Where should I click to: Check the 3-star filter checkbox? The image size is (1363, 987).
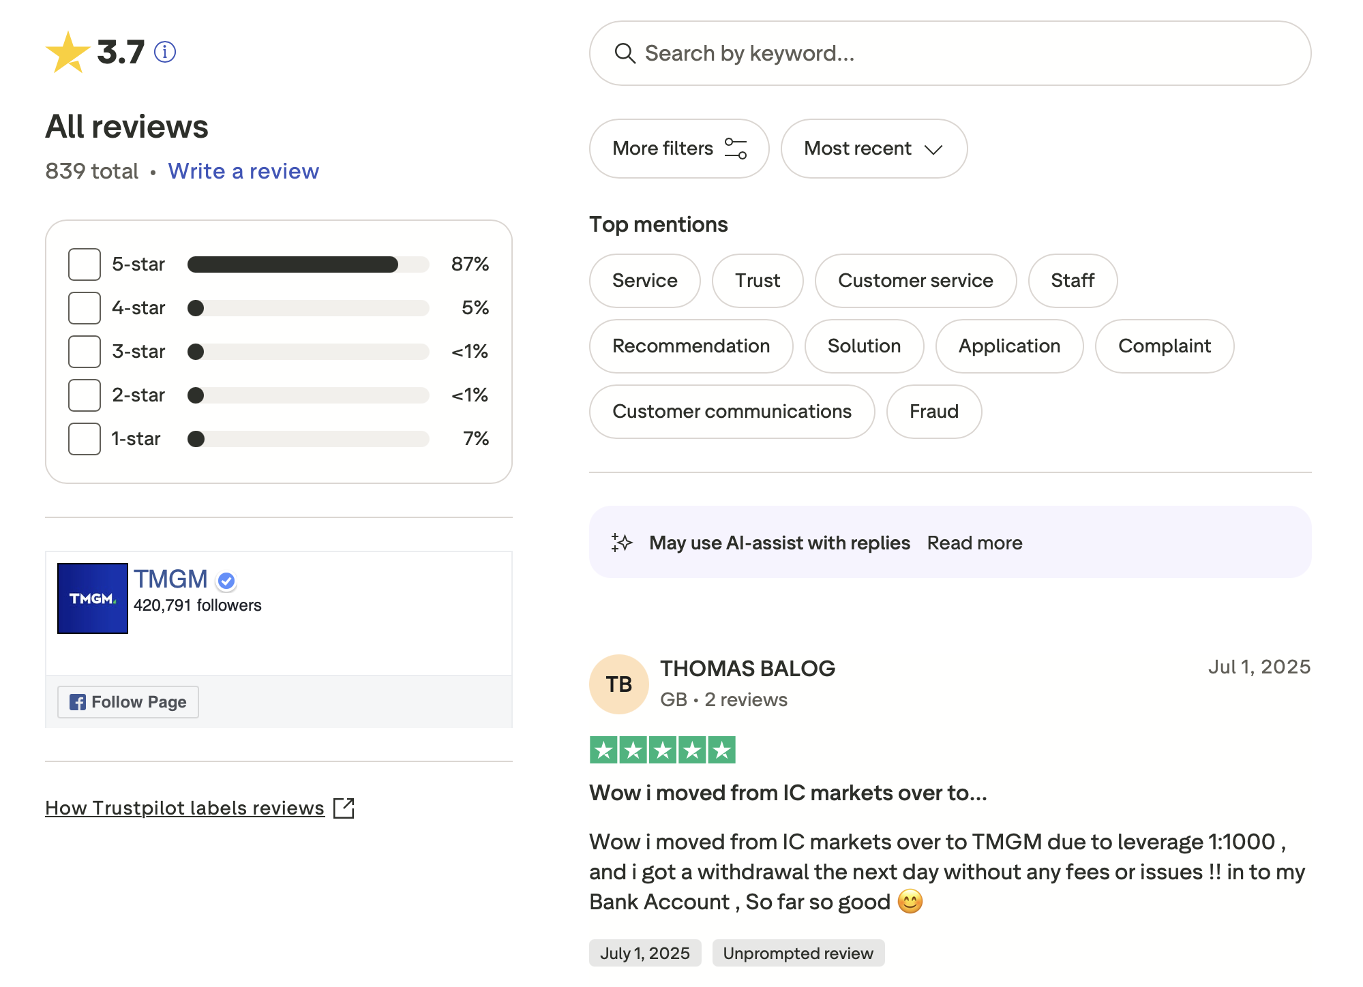tap(85, 352)
